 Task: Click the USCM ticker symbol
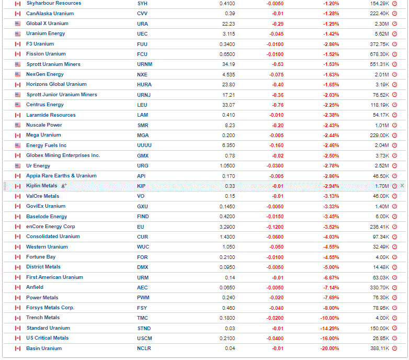point(144,339)
